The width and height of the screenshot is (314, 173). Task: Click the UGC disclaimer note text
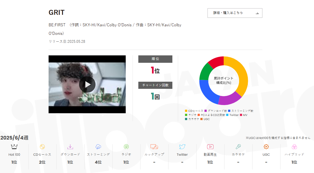pos(278,138)
